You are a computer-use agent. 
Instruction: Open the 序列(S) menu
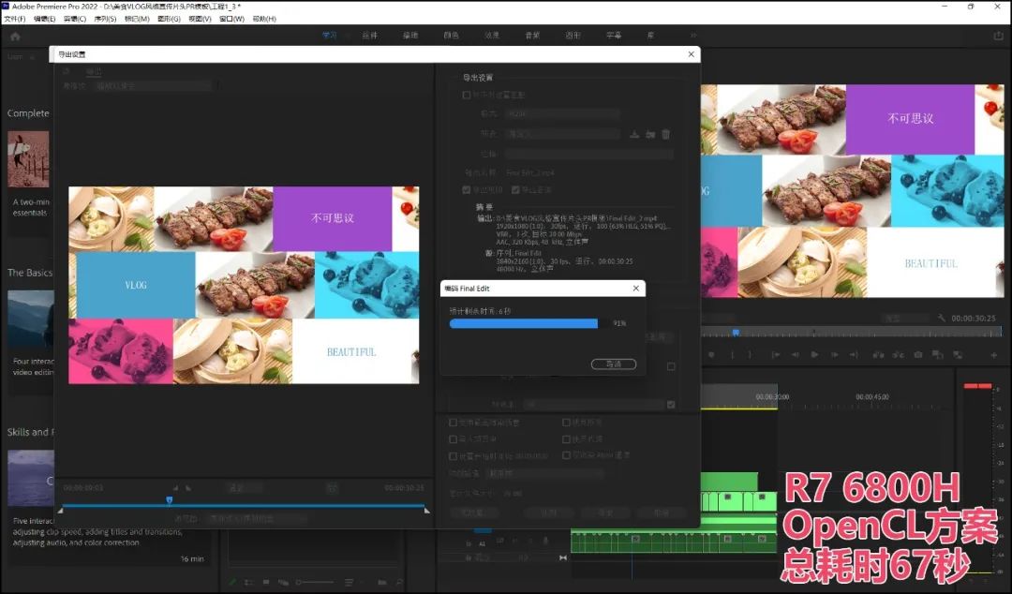[x=105, y=19]
